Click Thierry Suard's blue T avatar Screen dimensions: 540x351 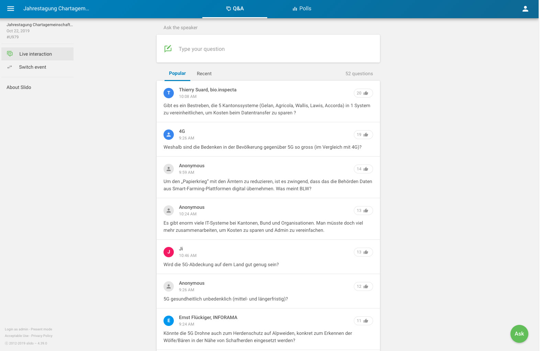pyautogui.click(x=168, y=93)
